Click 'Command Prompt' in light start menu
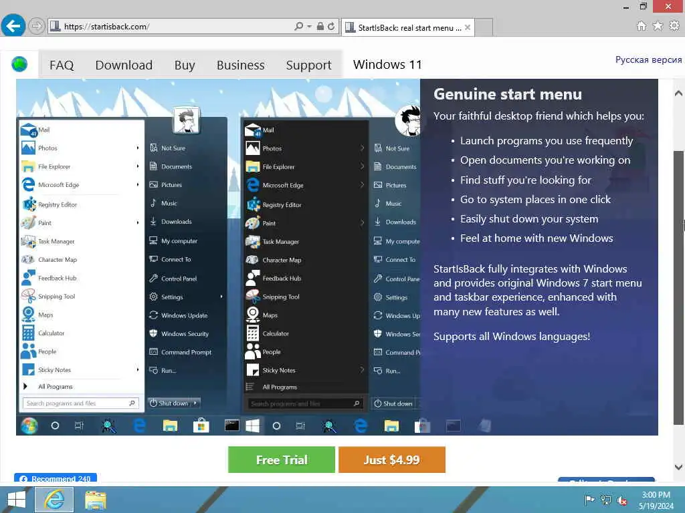Image resolution: width=685 pixels, height=513 pixels. click(186, 352)
